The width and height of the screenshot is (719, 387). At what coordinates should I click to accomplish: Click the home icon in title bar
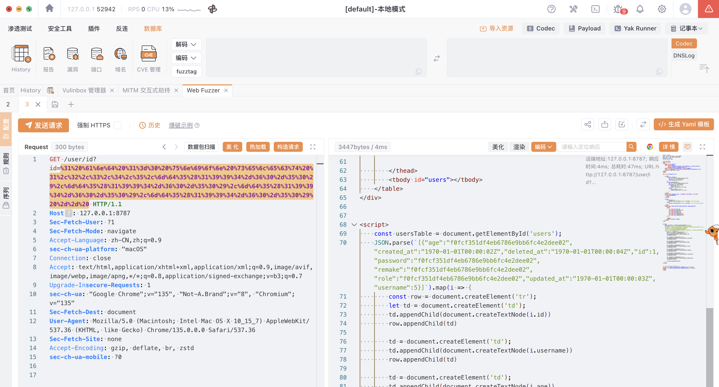point(49,8)
